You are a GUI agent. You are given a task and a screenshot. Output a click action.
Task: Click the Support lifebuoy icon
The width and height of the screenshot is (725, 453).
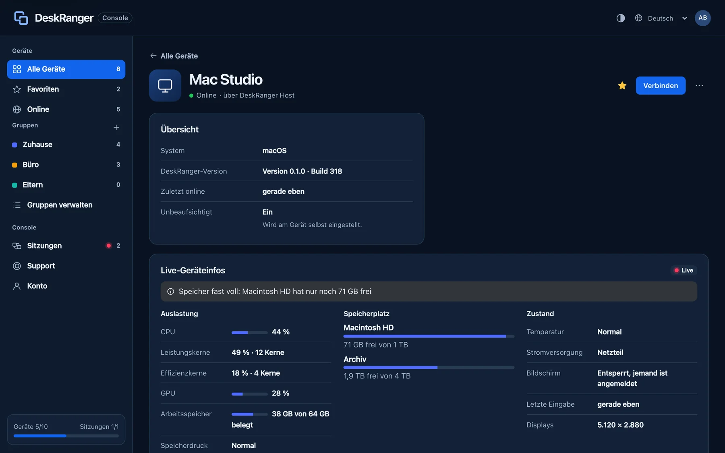click(x=17, y=266)
